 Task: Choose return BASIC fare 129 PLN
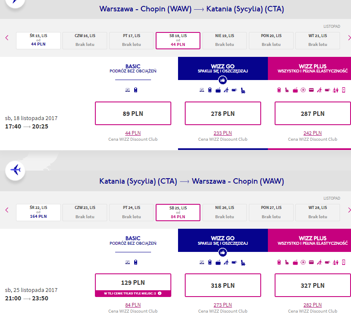[133, 285]
